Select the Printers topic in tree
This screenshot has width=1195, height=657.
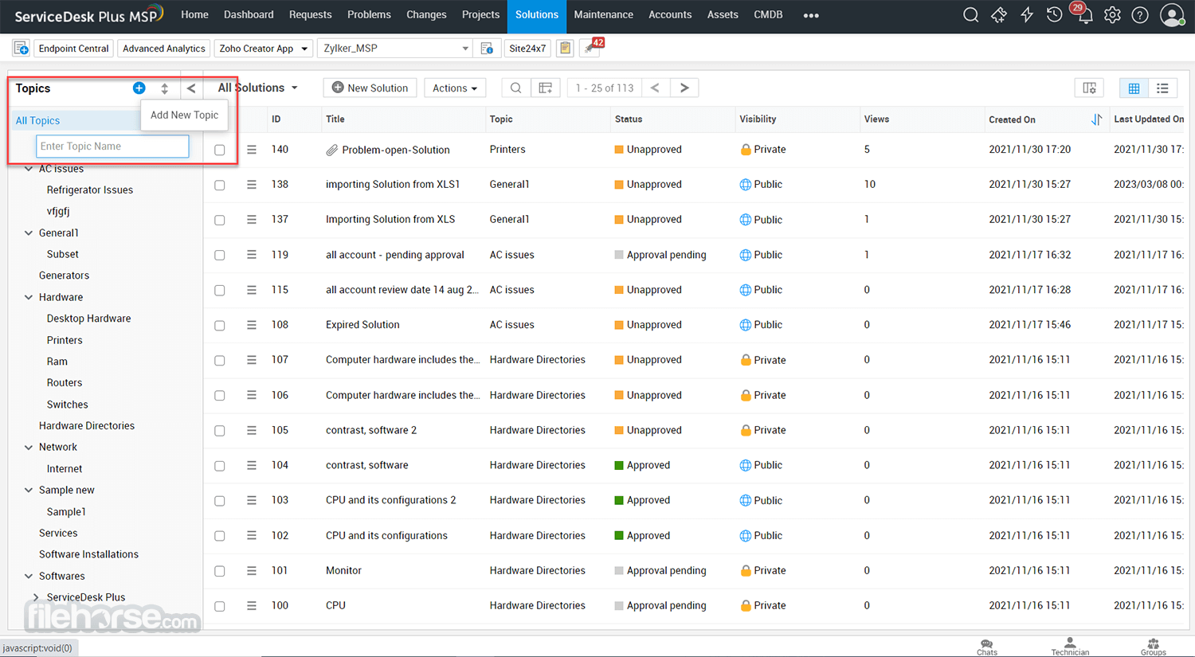tap(65, 340)
